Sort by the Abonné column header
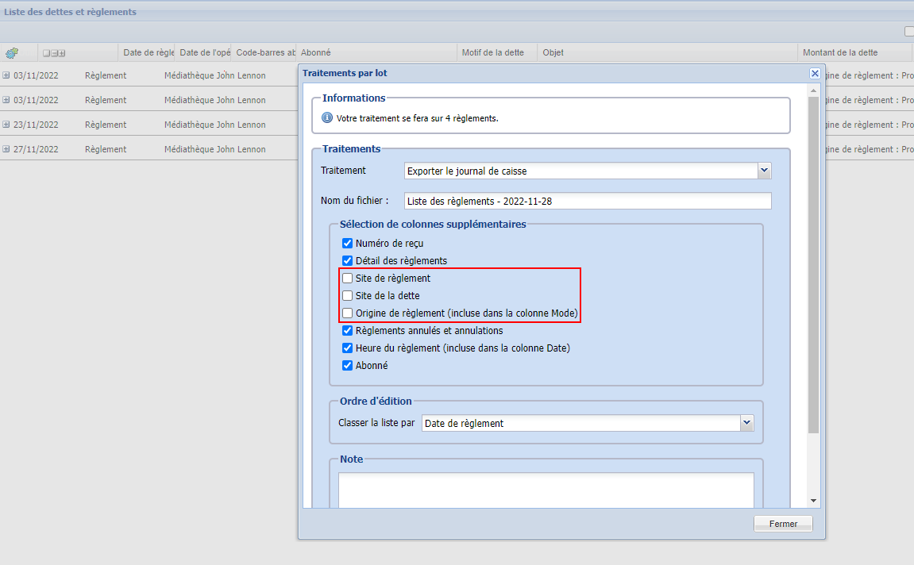This screenshot has width=914, height=565. (x=376, y=53)
